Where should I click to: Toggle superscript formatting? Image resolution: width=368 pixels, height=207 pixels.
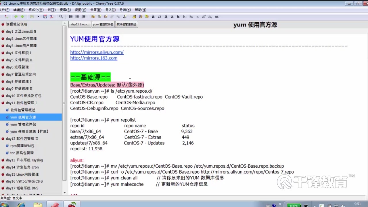point(204,17)
